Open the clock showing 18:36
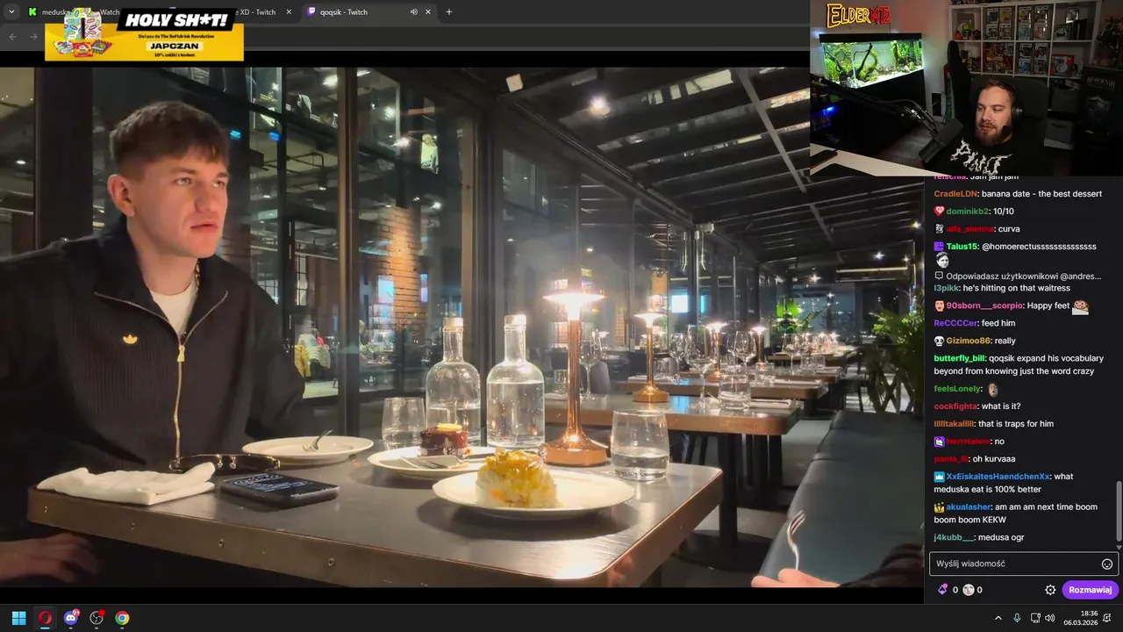Screen dimensions: 1123x632 tap(1081, 618)
